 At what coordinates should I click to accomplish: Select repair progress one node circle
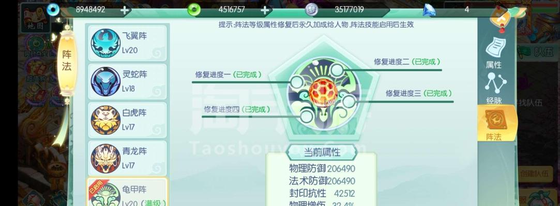(297, 82)
